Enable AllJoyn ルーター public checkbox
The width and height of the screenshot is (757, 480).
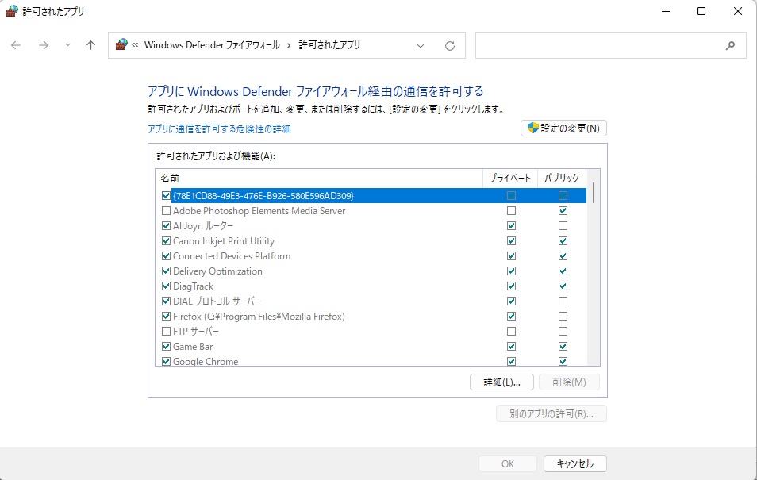pos(563,225)
